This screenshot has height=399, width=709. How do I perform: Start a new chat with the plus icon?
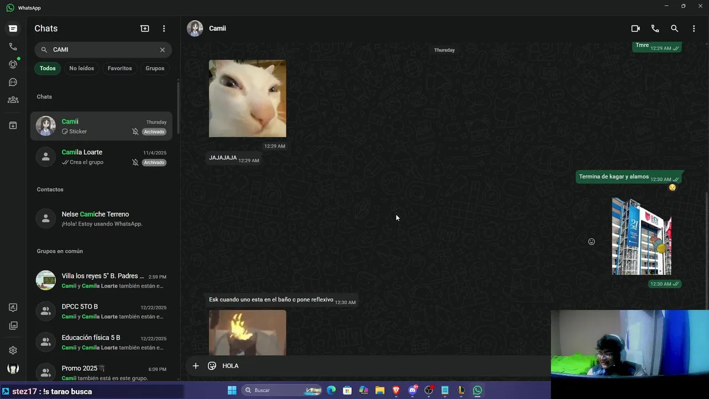click(x=145, y=28)
